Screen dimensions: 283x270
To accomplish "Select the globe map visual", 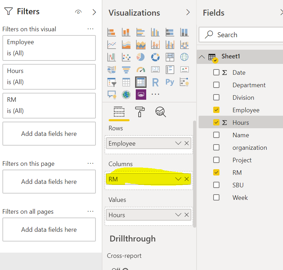I will (x=184, y=57).
